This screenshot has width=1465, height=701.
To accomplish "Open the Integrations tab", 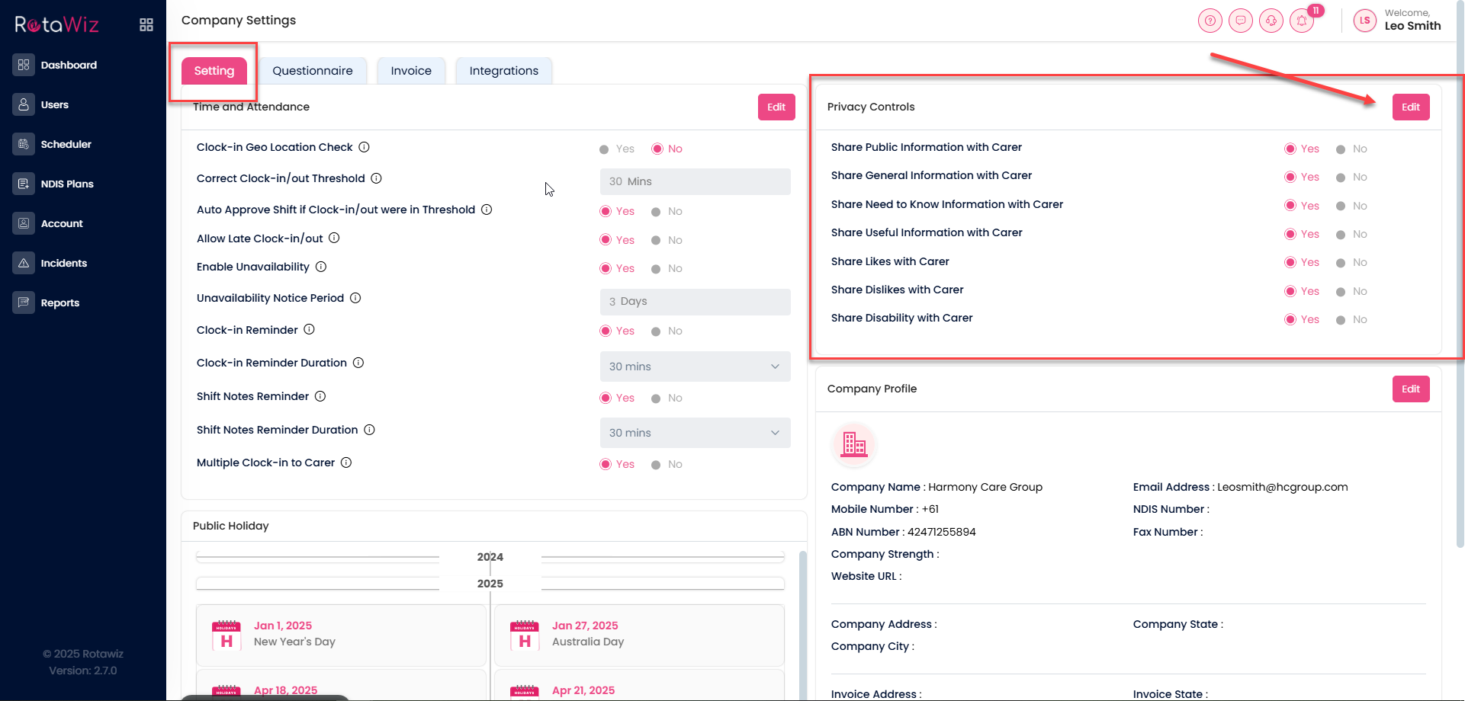I will tap(503, 71).
